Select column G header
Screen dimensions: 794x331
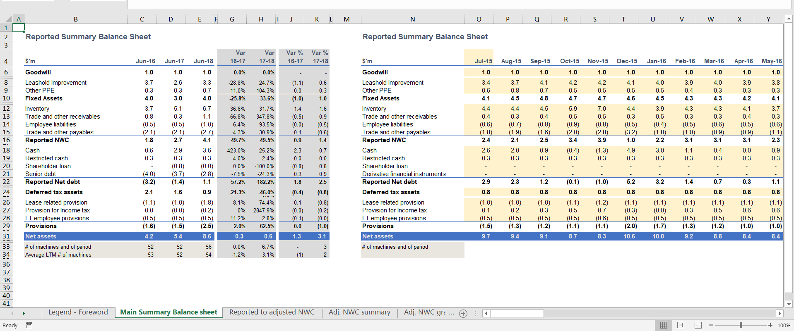pyautogui.click(x=232, y=19)
